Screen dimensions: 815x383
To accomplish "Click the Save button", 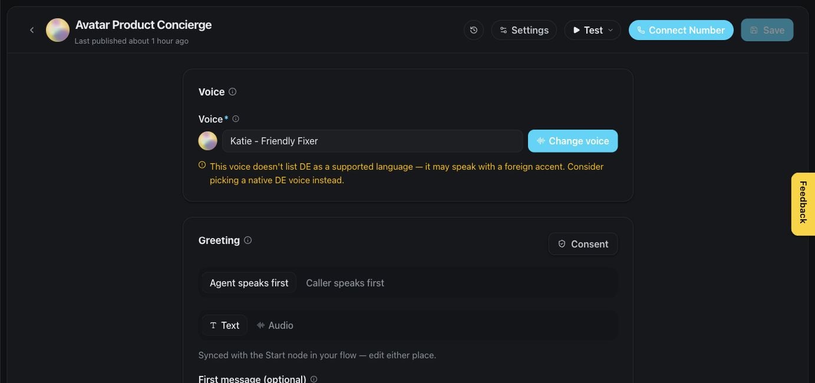I will [x=767, y=30].
